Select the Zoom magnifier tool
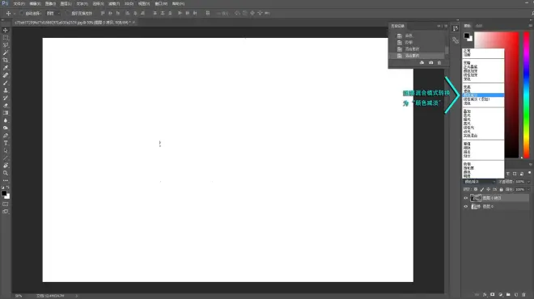Screen dimensions: 534x299 [x=6, y=173]
